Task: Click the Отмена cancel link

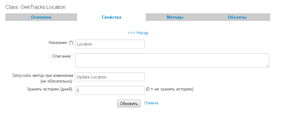Action: click(151, 103)
